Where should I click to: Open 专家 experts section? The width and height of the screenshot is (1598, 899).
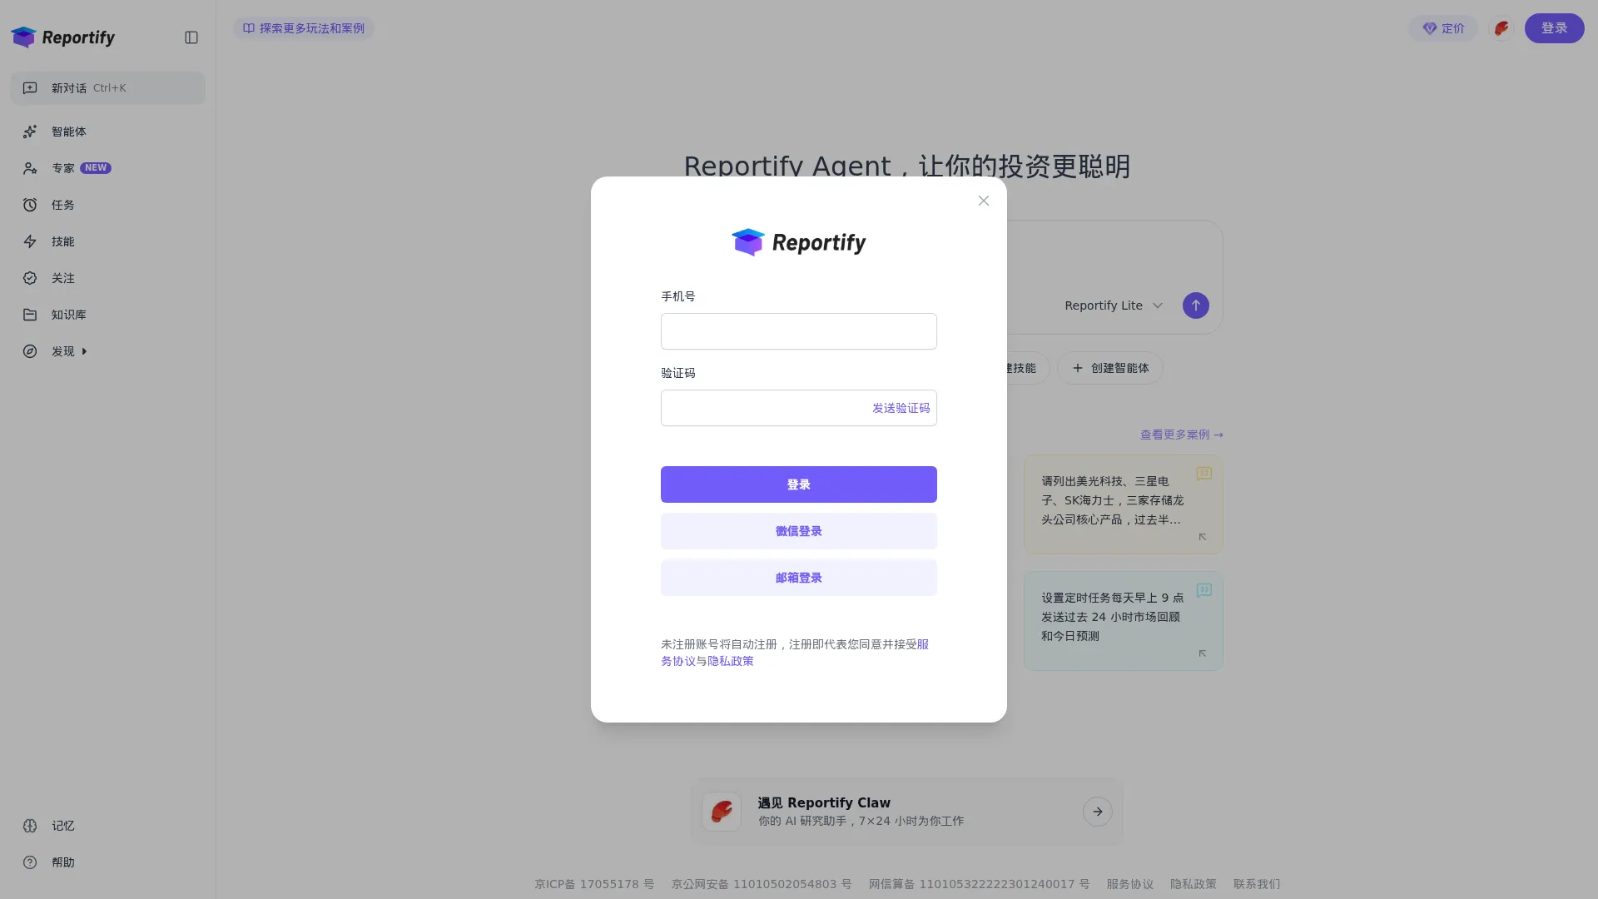107,168
